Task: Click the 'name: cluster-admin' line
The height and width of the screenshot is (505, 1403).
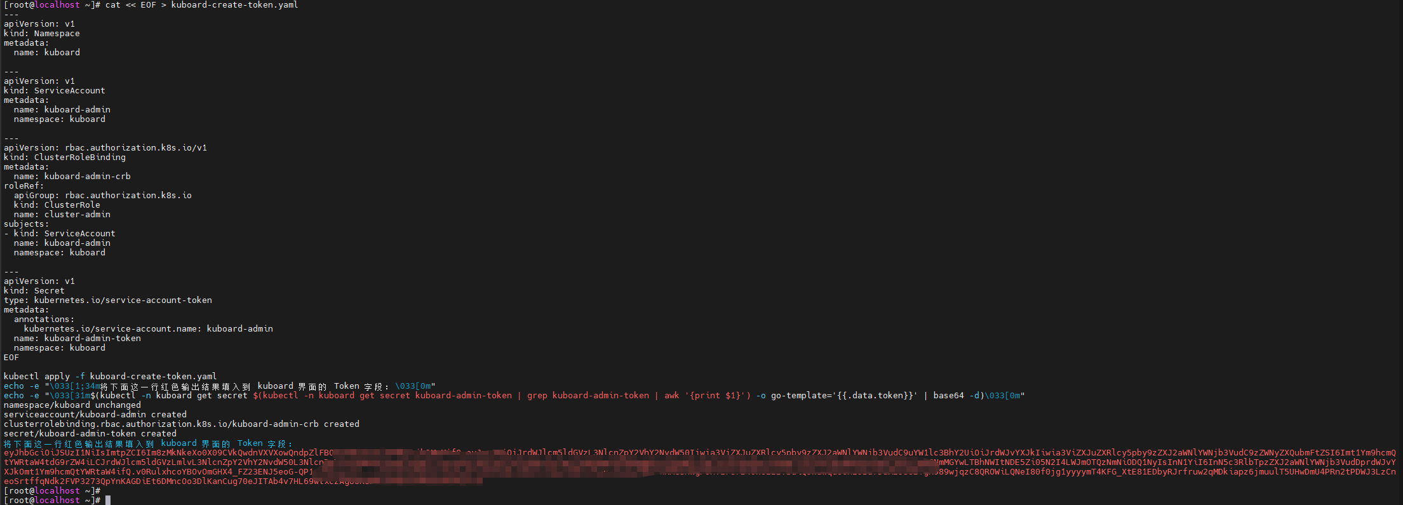Action: (62, 215)
